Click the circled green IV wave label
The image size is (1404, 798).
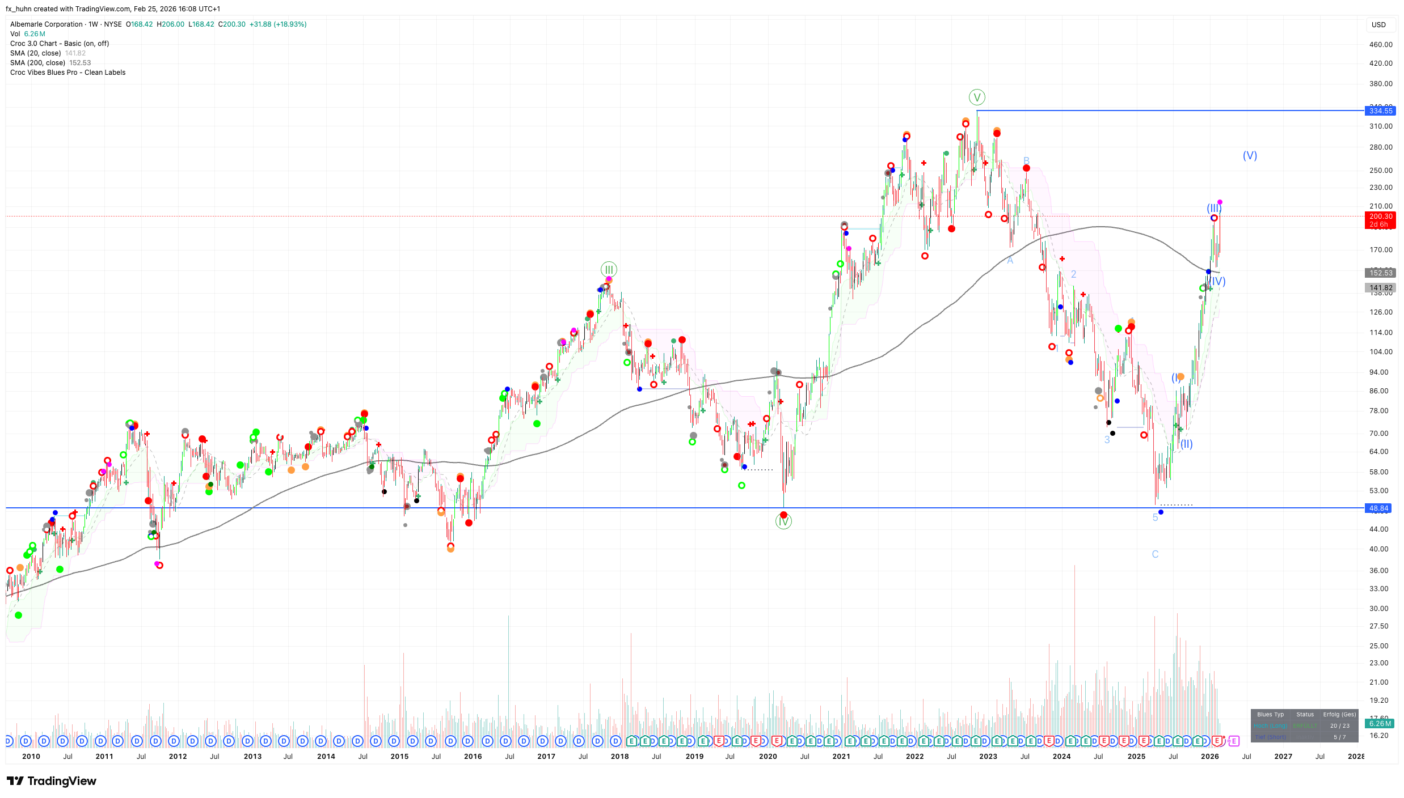(x=783, y=521)
